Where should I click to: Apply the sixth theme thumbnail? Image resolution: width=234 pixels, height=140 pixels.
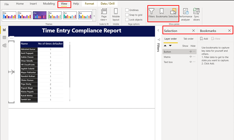click(85, 15)
